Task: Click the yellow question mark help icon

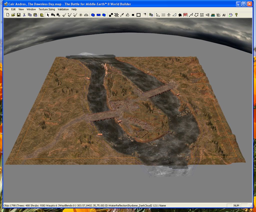Action: point(236,15)
